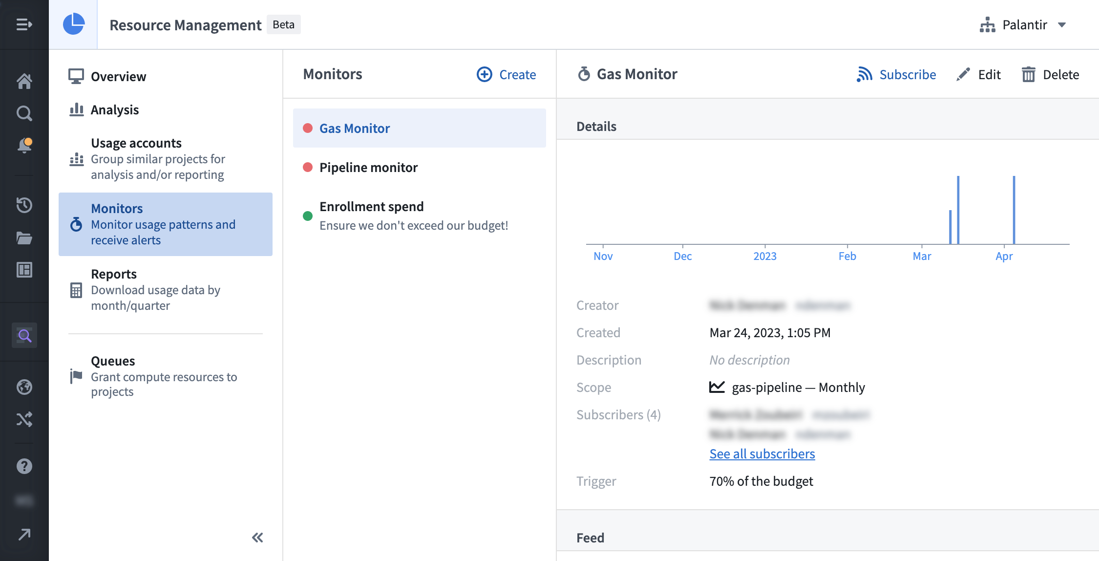The image size is (1099, 561).
Task: Expand the left navigation sidebar menu icon
Action: click(24, 24)
